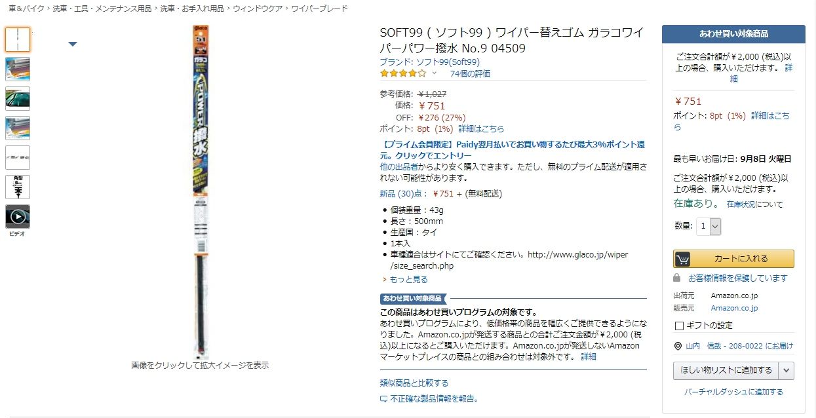Image resolution: width=816 pixels, height=418 pixels.
Task: Click the padlock icon beside お客様情報を保護しています
Action: pos(678,278)
